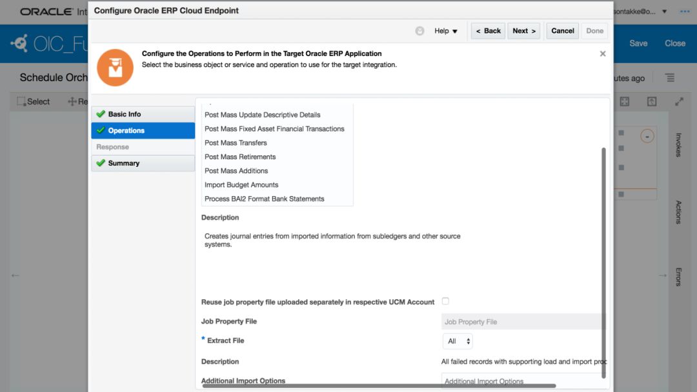
Task: Click the Job Property File field
Action: click(x=523, y=322)
